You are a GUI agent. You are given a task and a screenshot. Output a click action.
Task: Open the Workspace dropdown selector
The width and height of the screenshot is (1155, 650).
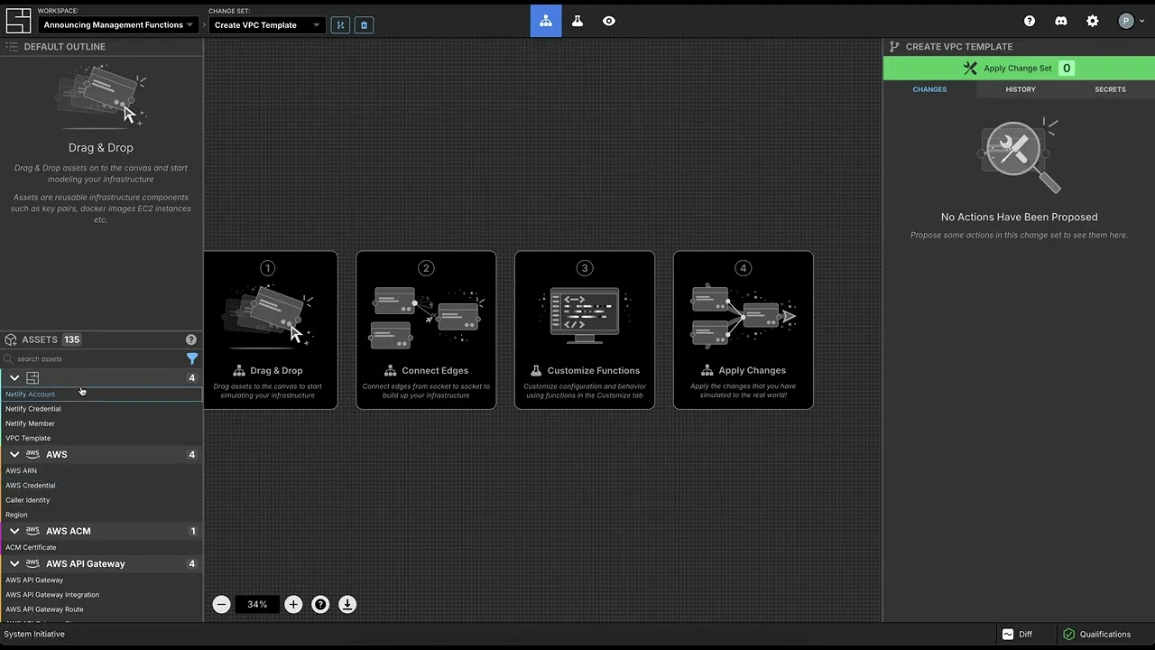117,25
